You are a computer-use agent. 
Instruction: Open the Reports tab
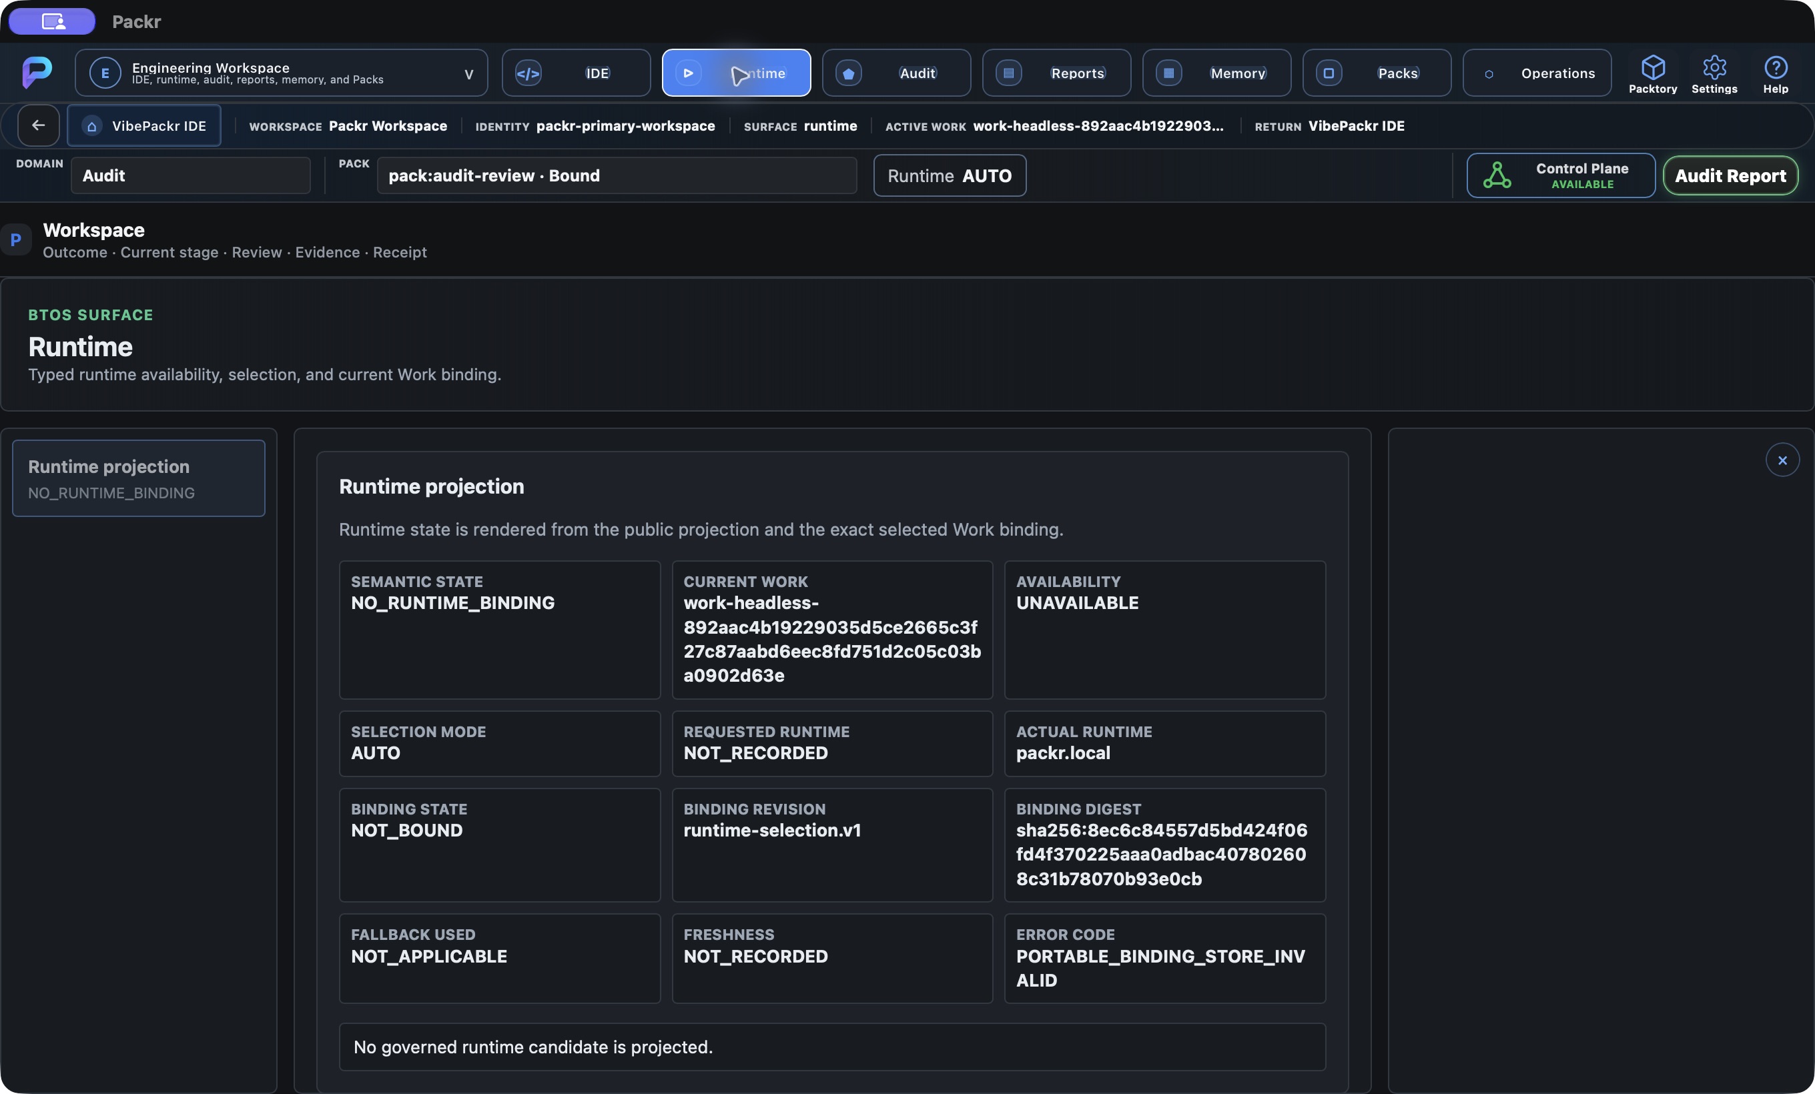(x=1056, y=73)
